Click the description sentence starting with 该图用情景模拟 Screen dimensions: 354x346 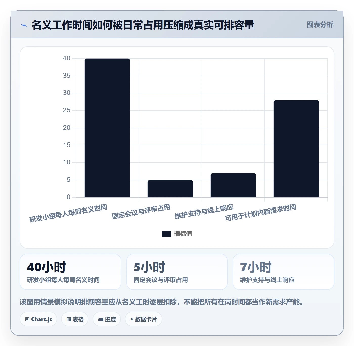point(162,302)
